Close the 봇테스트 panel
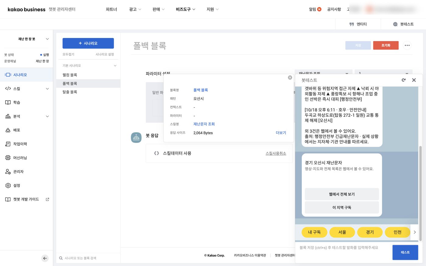 tap(414, 80)
